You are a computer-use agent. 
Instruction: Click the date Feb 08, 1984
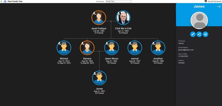[x=99, y=31]
